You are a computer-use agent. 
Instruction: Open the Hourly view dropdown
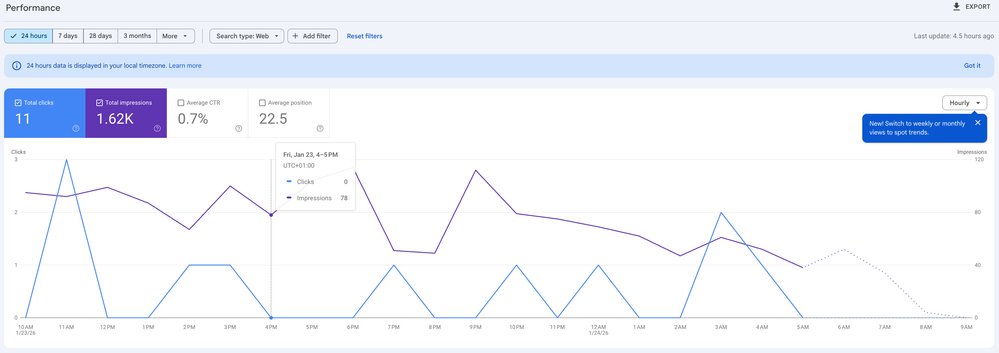[964, 103]
